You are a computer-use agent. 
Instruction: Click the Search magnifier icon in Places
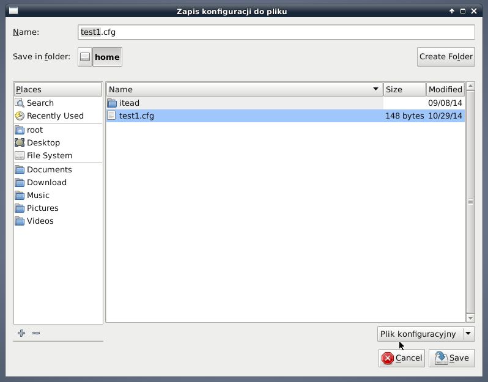[x=20, y=103]
